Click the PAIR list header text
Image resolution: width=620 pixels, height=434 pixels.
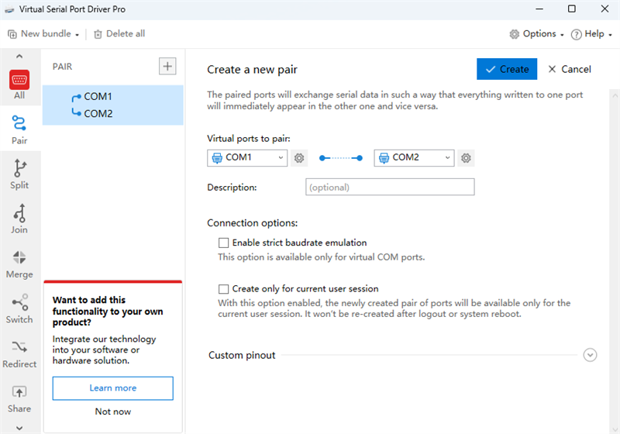click(x=63, y=67)
